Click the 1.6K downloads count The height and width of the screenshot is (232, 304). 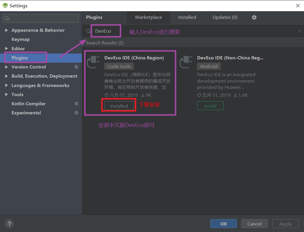241,95
